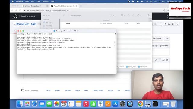Open the Help menu
The image size is (193, 109).
[52, 2]
